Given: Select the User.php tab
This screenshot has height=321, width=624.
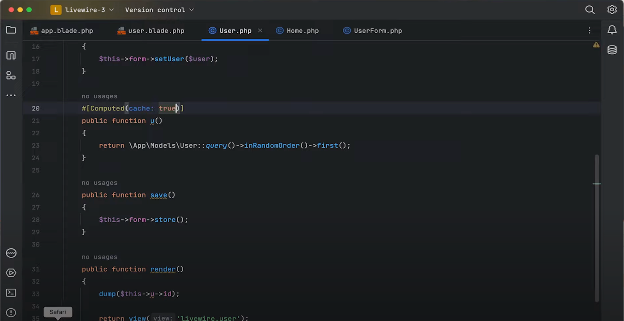Looking at the screenshot, I should pyautogui.click(x=235, y=31).
